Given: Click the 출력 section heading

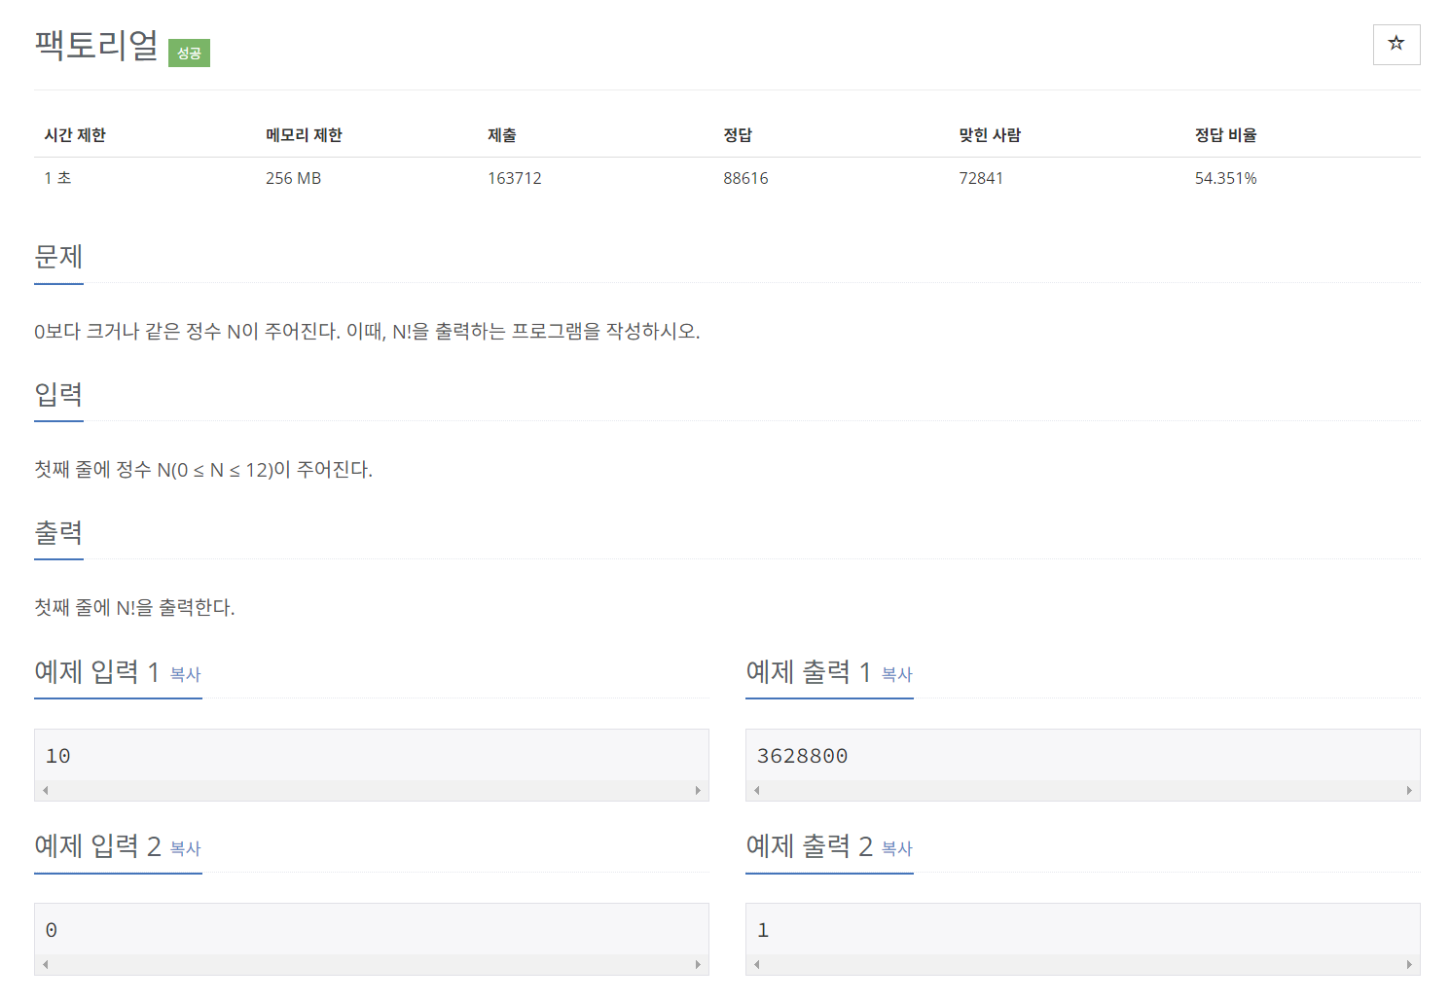Looking at the screenshot, I should tap(57, 533).
